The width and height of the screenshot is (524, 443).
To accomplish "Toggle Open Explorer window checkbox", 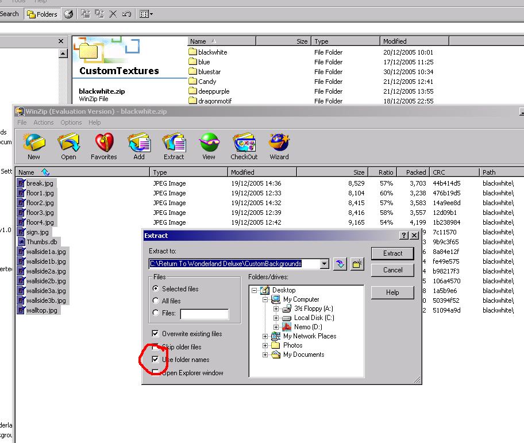I will coord(155,372).
